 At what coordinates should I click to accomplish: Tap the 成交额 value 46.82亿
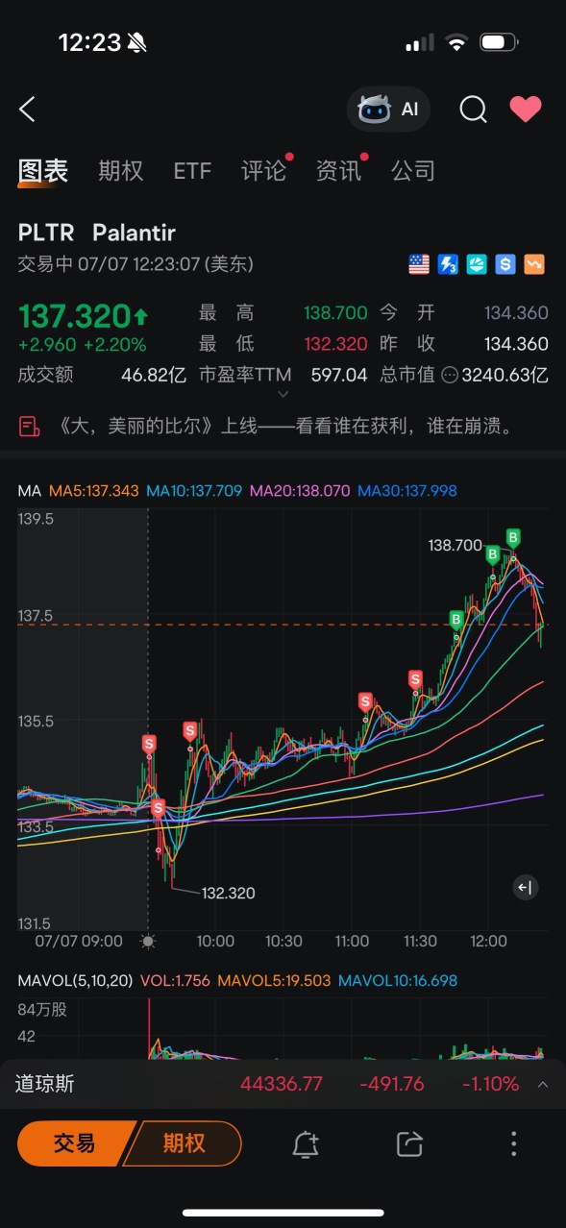(x=154, y=376)
